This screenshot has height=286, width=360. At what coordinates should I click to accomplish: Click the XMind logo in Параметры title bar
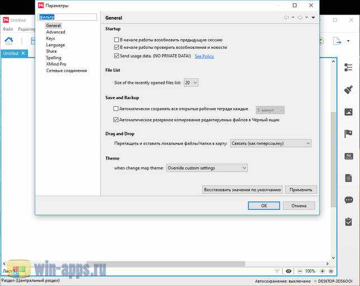click(41, 5)
